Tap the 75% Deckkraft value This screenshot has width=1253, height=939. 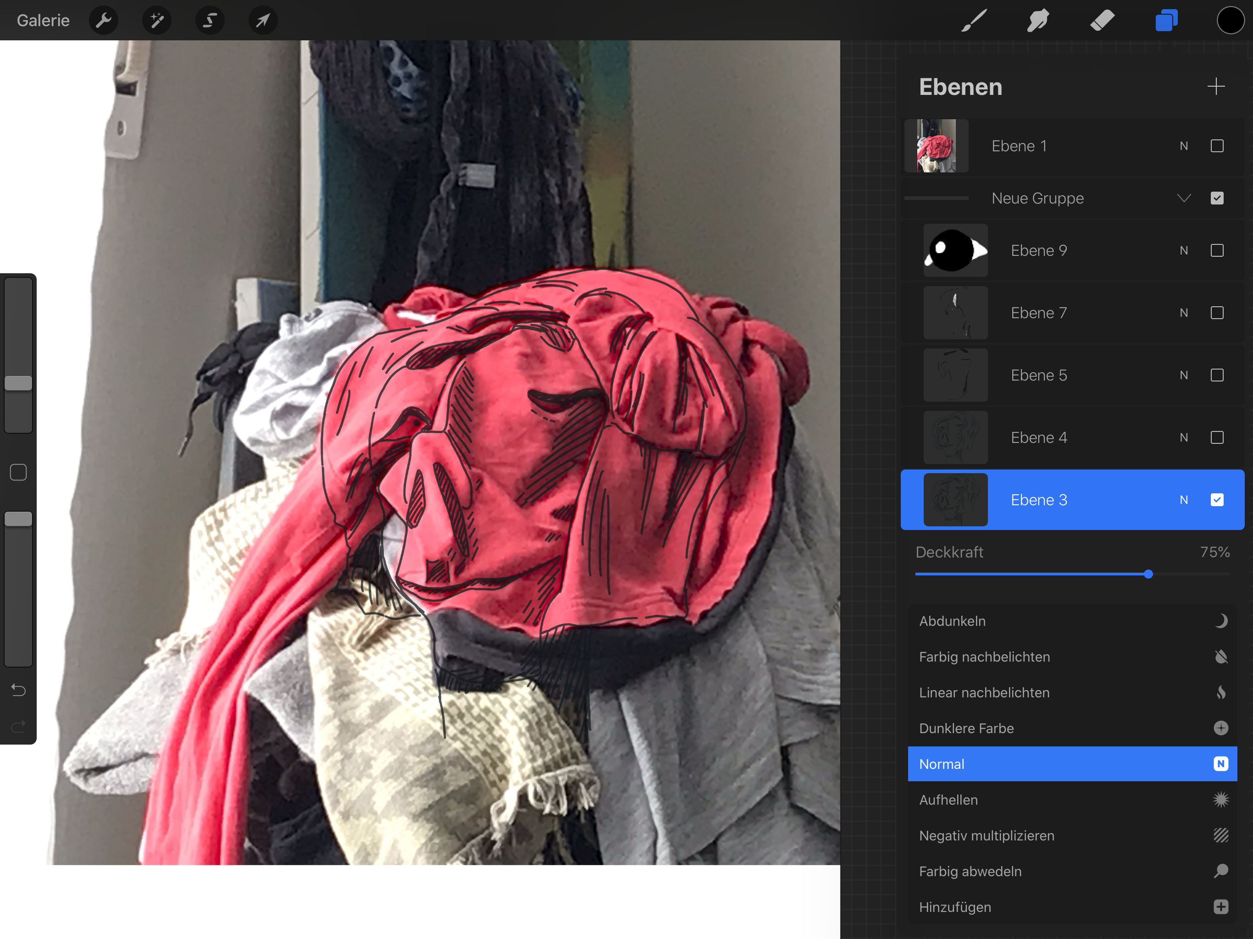[1214, 552]
